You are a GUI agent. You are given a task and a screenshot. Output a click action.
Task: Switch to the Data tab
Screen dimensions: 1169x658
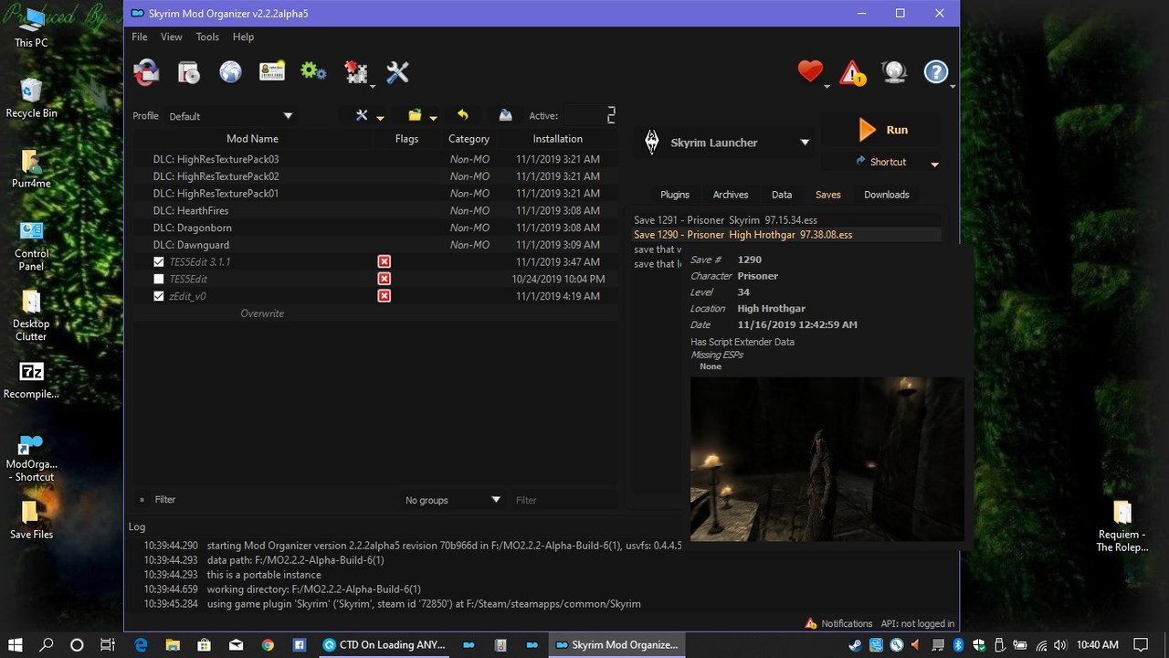(782, 195)
